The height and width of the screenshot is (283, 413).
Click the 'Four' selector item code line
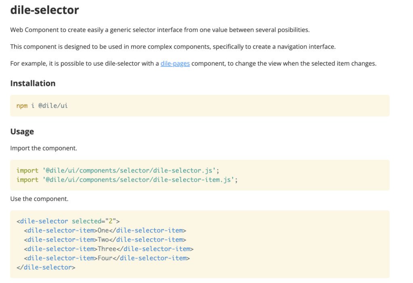coord(106,258)
